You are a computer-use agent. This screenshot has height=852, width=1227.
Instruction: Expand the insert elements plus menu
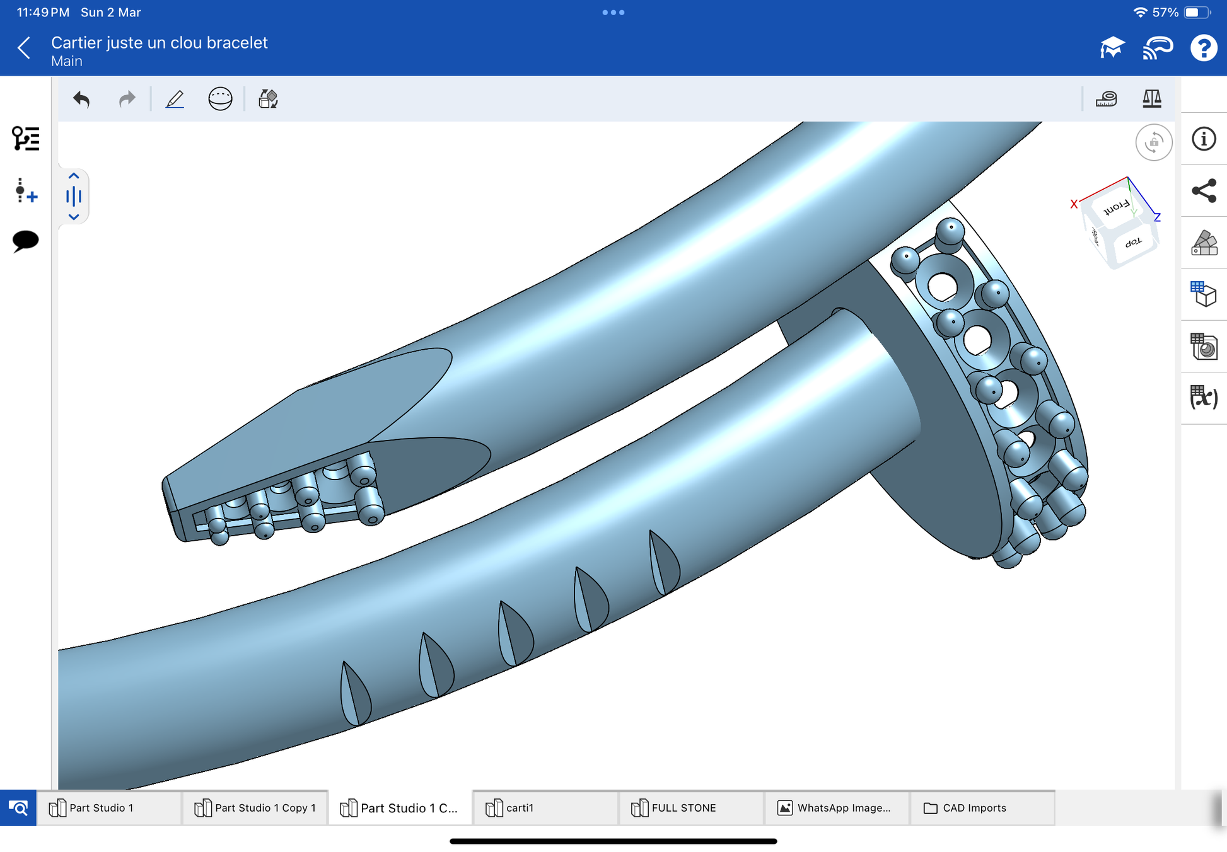(x=25, y=190)
